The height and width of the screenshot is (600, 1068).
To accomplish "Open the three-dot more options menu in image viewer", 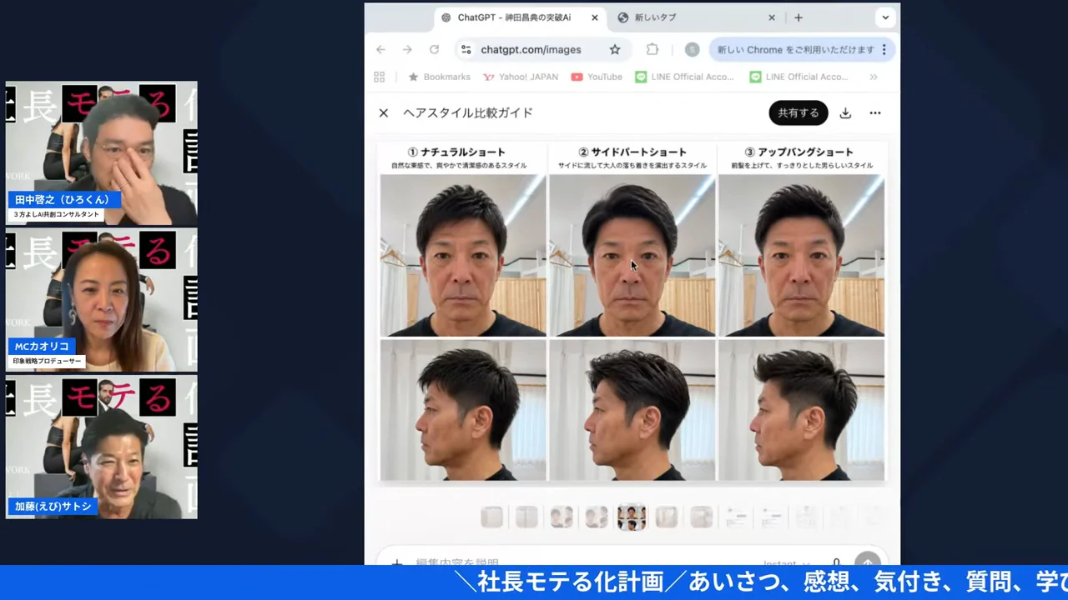I will pos(875,113).
